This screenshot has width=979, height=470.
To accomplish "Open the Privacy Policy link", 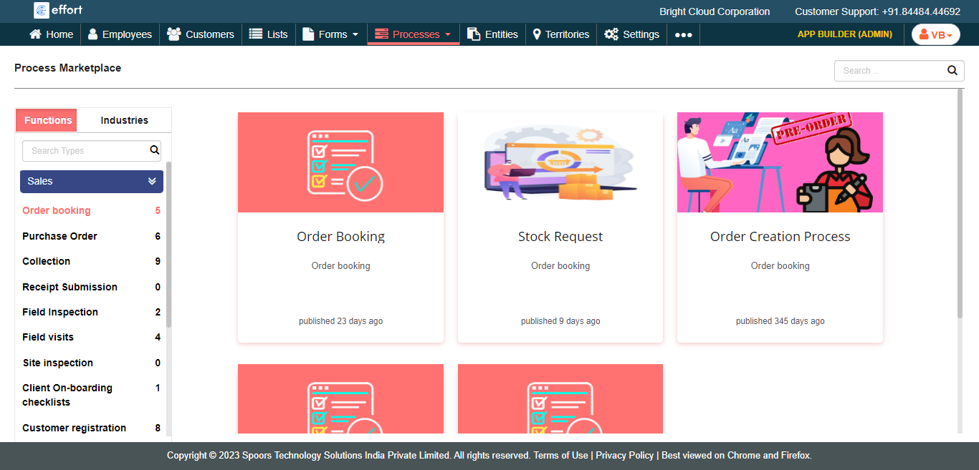I will click(x=624, y=456).
